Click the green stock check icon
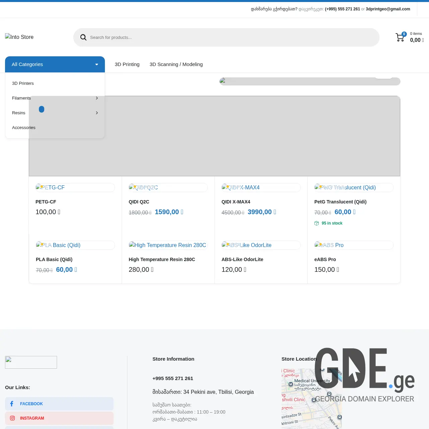 tap(317, 223)
